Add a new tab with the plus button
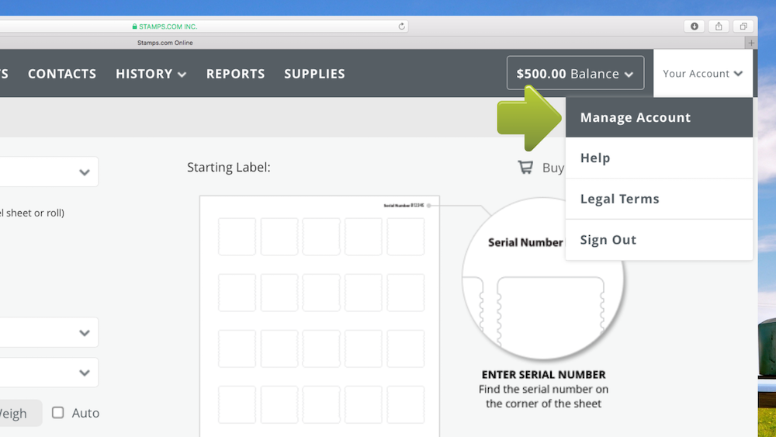This screenshot has height=437, width=776. click(751, 43)
